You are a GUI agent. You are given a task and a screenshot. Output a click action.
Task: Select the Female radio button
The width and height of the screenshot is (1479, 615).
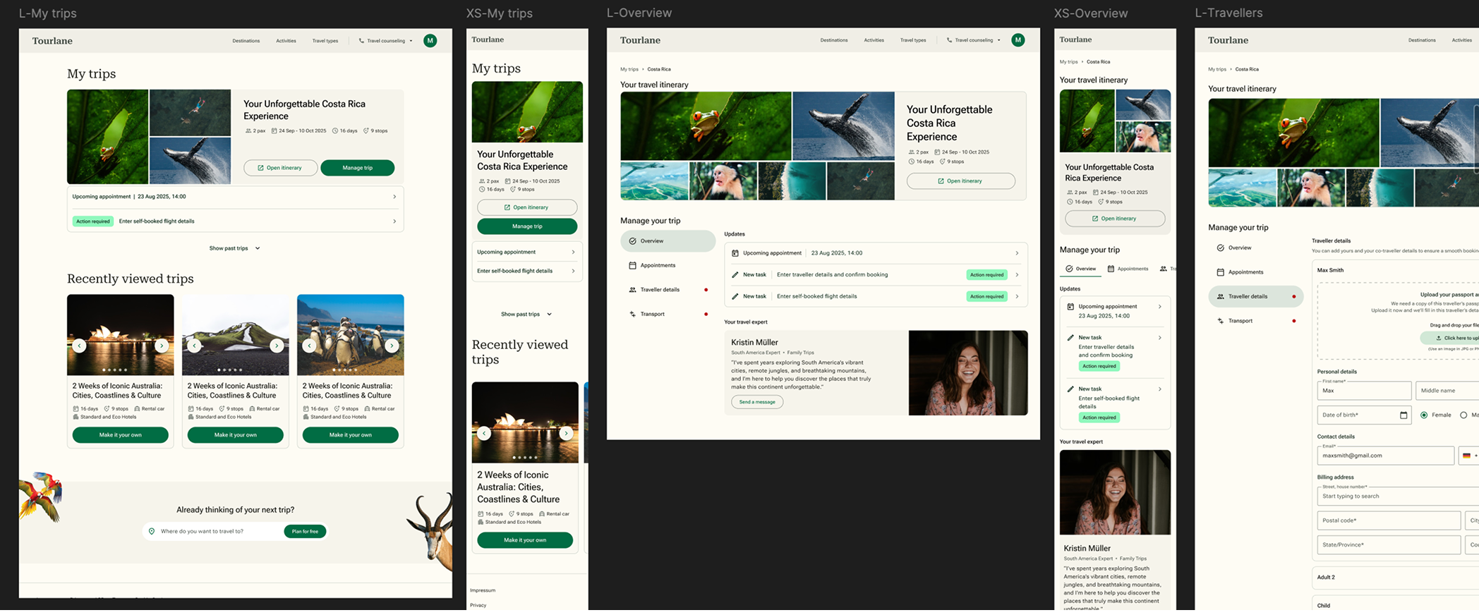tap(1424, 415)
